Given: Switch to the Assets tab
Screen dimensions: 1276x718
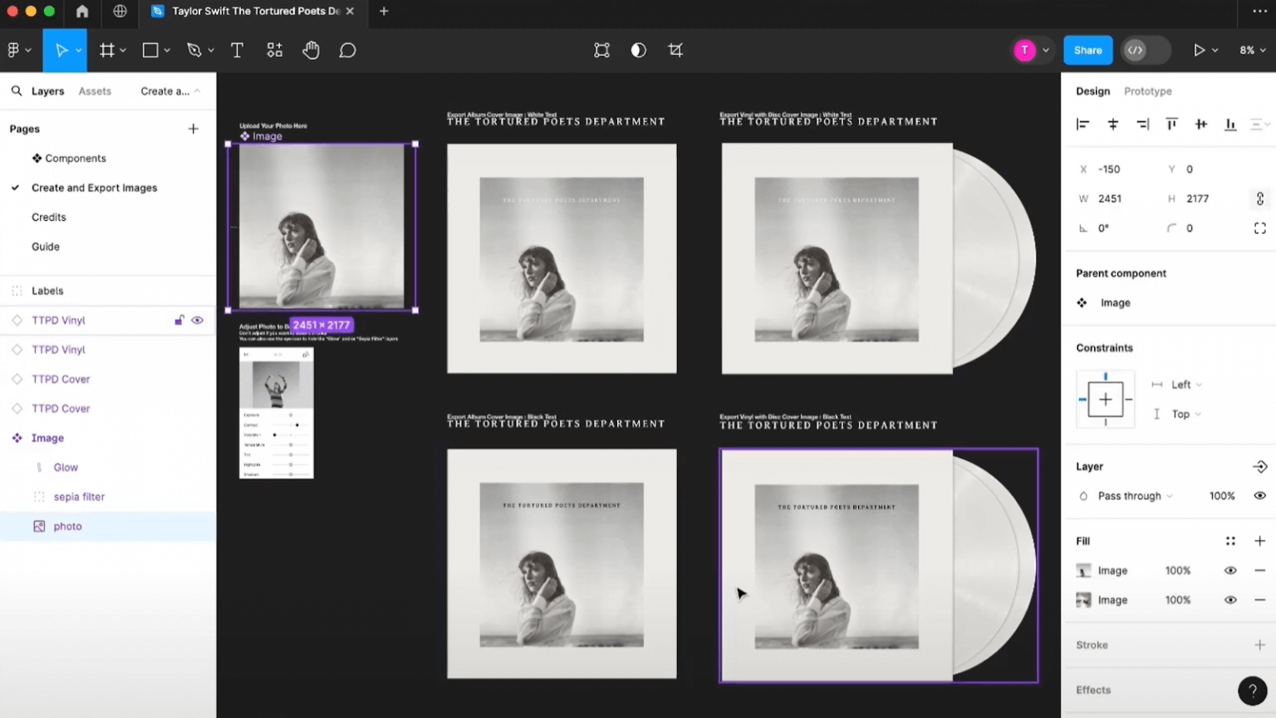Looking at the screenshot, I should [95, 91].
